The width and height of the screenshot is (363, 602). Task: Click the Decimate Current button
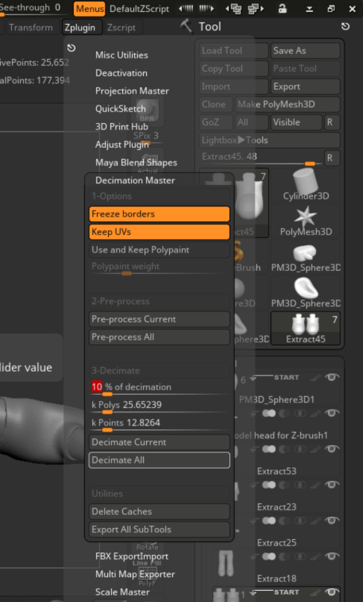159,442
